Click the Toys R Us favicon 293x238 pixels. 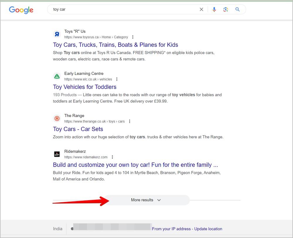tap(57, 34)
